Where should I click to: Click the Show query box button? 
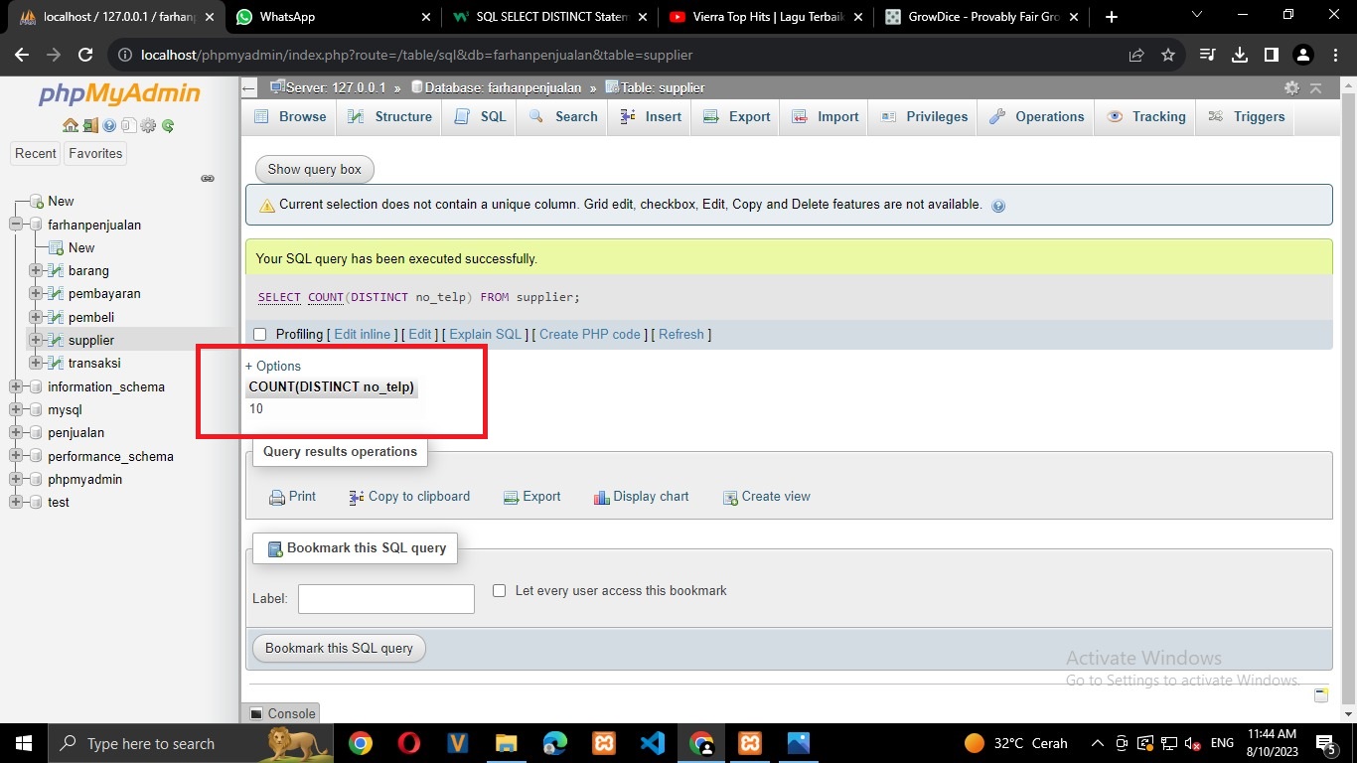coord(314,169)
